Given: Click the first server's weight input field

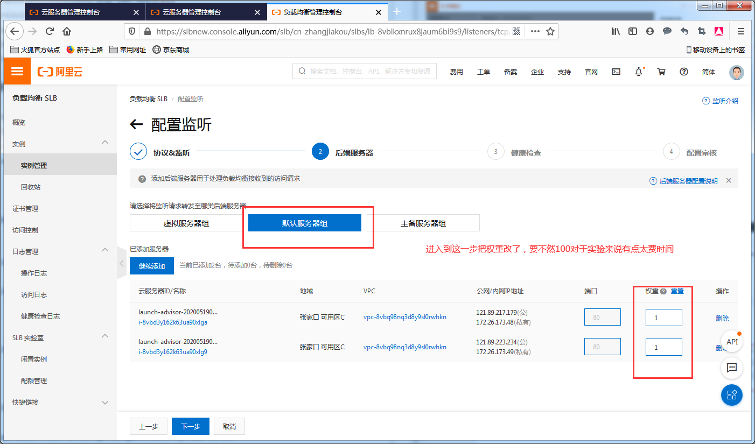Looking at the screenshot, I should coord(663,318).
